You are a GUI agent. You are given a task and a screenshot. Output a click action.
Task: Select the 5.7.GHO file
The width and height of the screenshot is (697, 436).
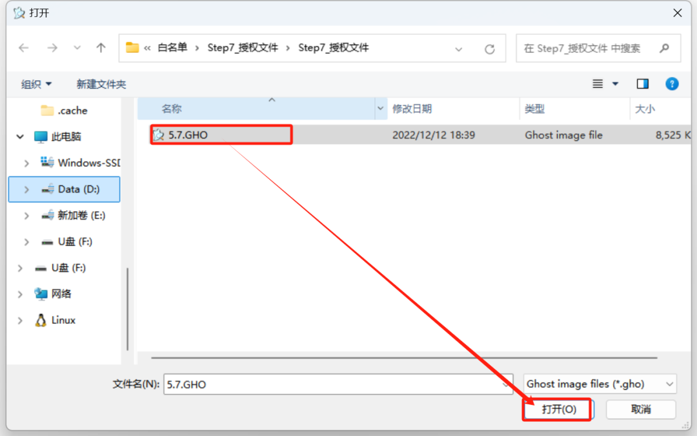221,135
